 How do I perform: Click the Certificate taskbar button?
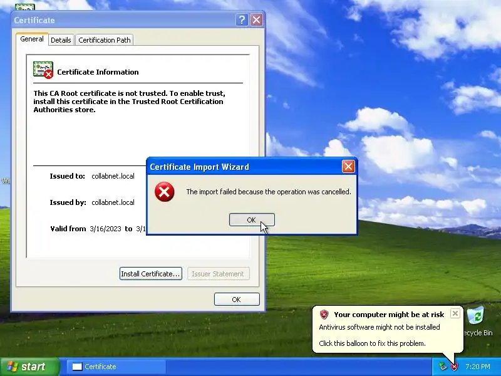coord(116,367)
